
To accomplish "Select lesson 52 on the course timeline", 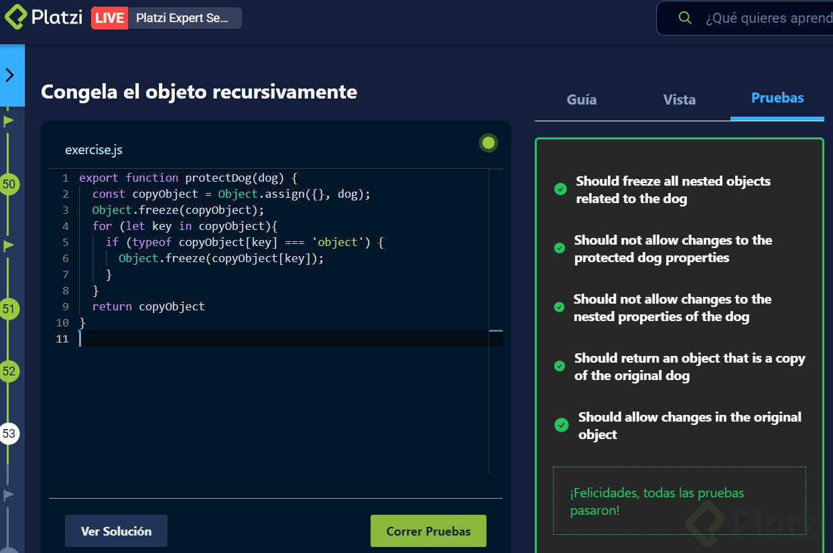I will 9,371.
